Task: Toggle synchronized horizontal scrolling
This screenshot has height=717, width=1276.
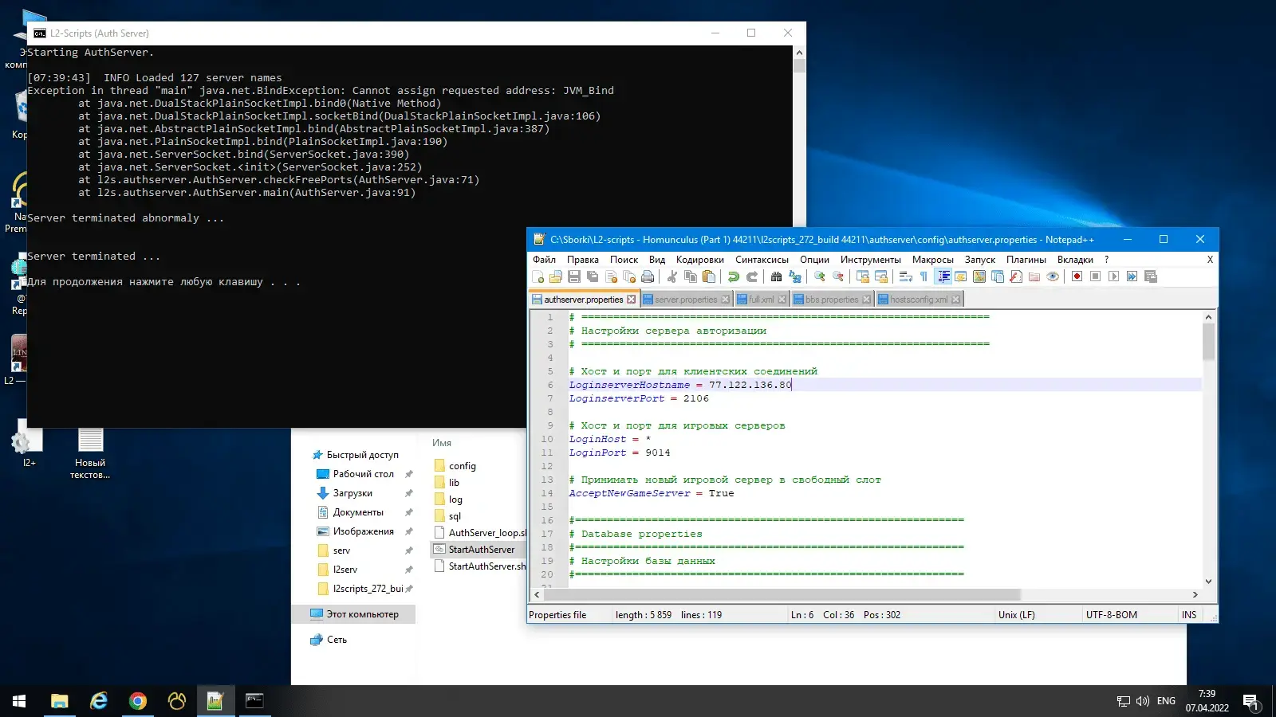Action: coord(881,276)
